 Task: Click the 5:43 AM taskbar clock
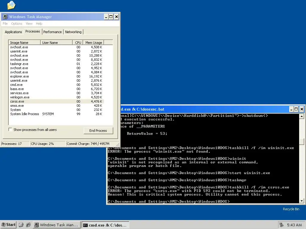click(x=294, y=225)
